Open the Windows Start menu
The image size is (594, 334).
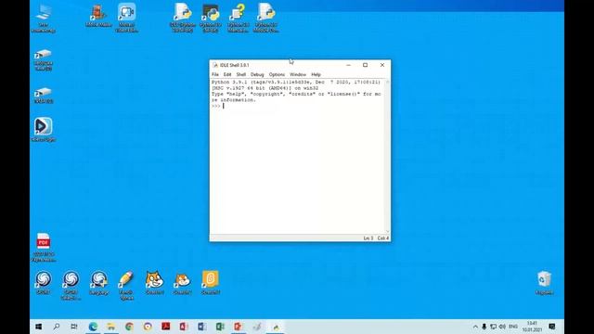coord(39,327)
